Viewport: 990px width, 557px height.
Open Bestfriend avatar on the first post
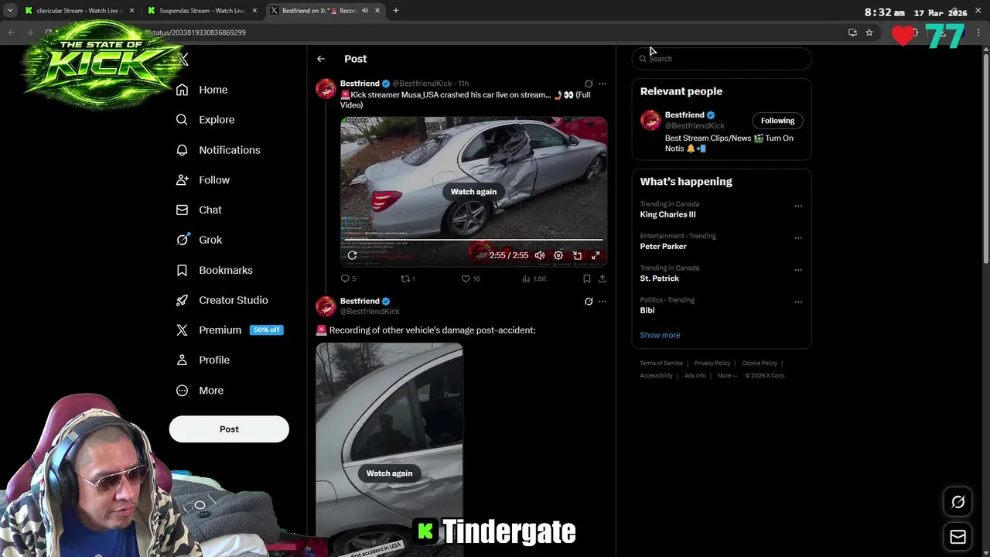pyautogui.click(x=326, y=87)
